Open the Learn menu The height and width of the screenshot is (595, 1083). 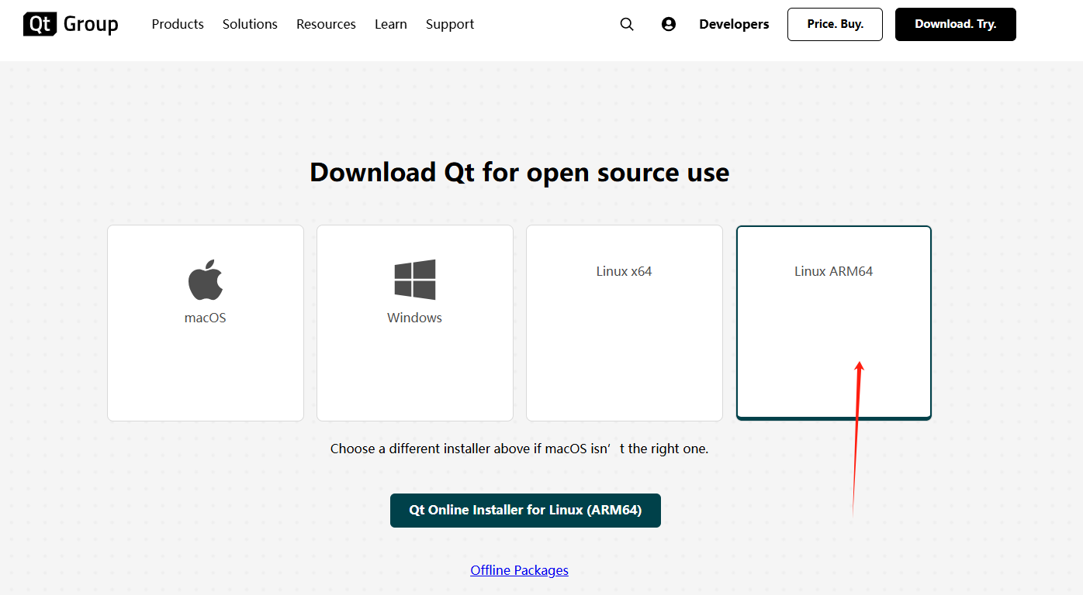pos(391,24)
